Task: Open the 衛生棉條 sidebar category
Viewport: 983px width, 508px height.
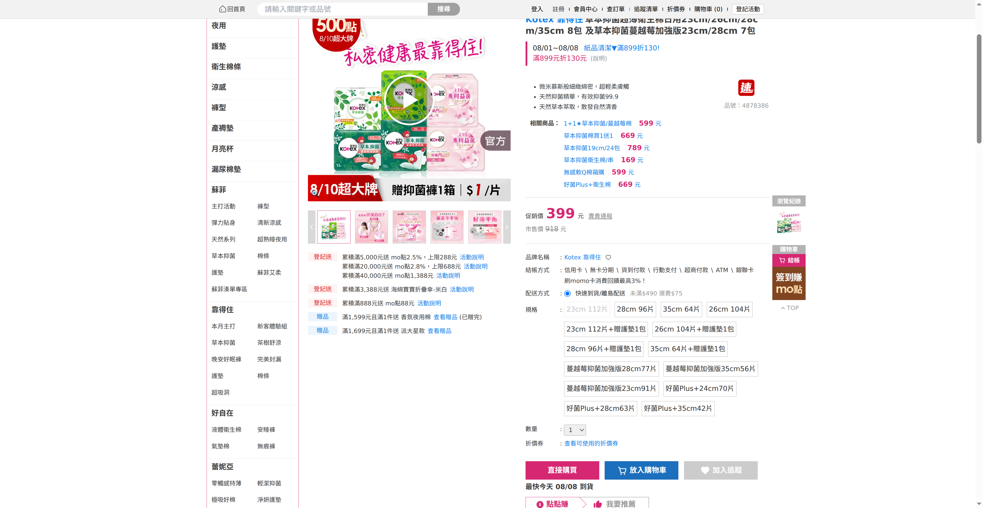Action: [226, 67]
